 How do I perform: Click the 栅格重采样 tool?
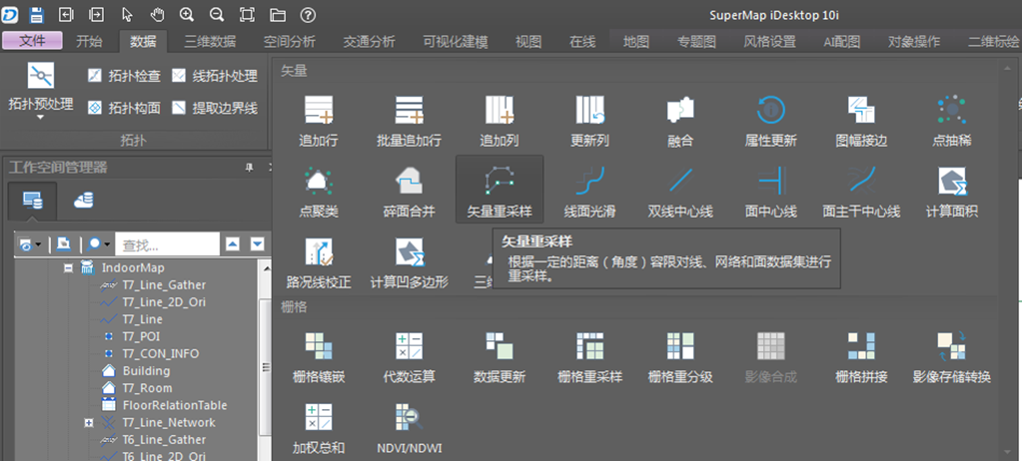click(x=590, y=357)
